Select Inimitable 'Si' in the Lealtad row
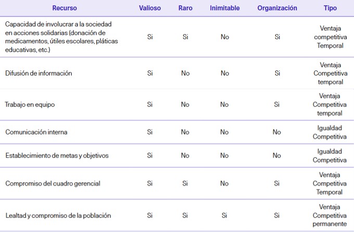354x232 pixels. coord(224,215)
